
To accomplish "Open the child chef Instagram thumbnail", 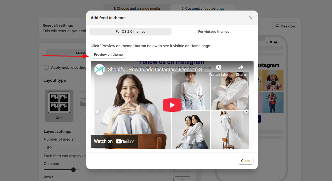I will coord(273,81).
